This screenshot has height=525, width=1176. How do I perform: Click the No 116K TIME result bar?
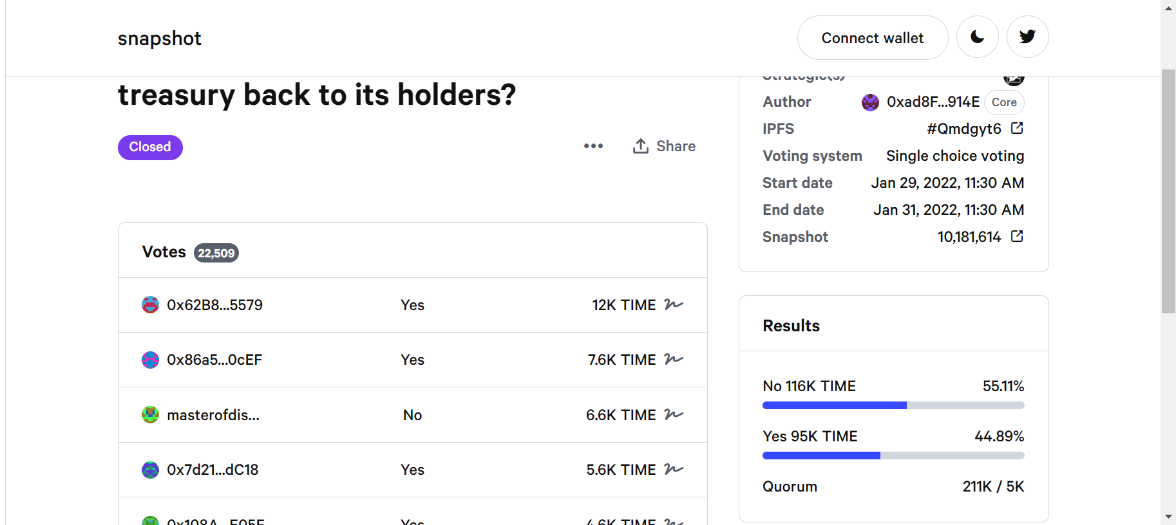(x=893, y=405)
